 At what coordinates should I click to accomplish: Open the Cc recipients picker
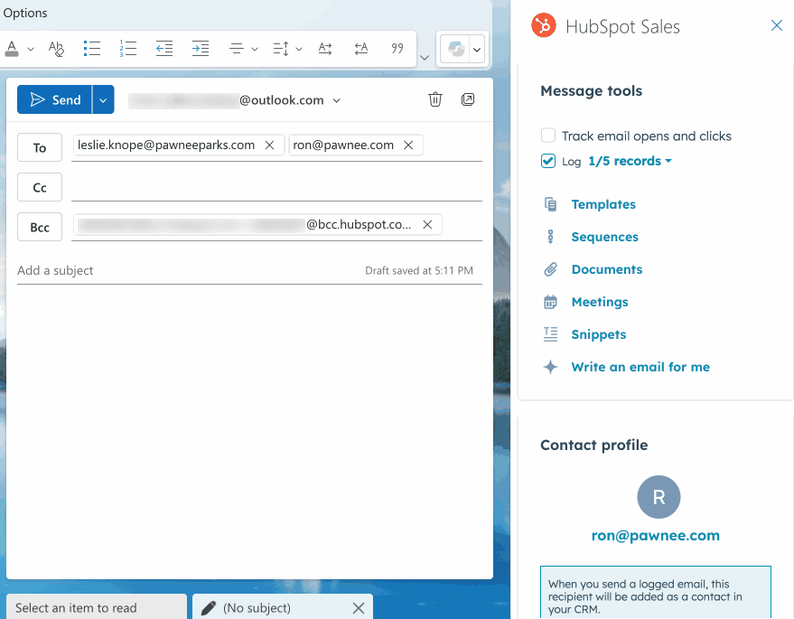pyautogui.click(x=40, y=187)
